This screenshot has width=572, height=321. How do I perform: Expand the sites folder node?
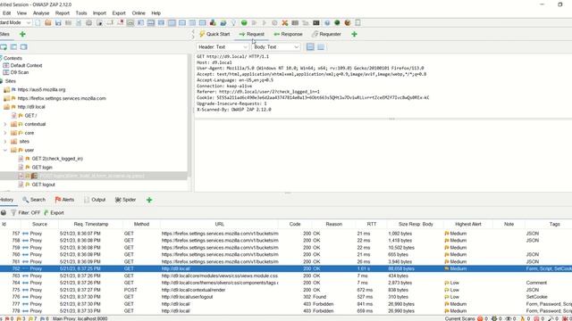pyautogui.click(x=5, y=142)
